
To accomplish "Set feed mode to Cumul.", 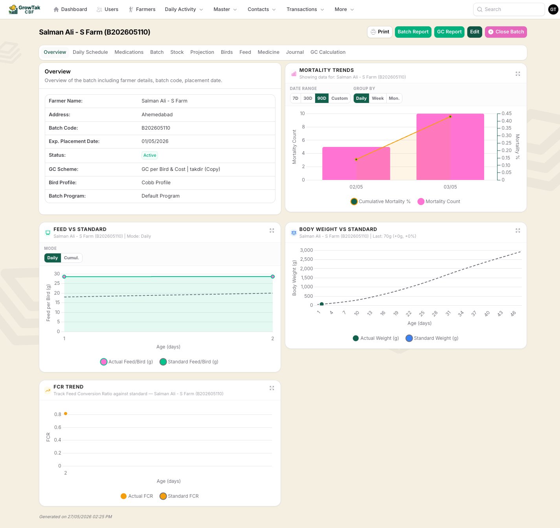I will pos(72,258).
